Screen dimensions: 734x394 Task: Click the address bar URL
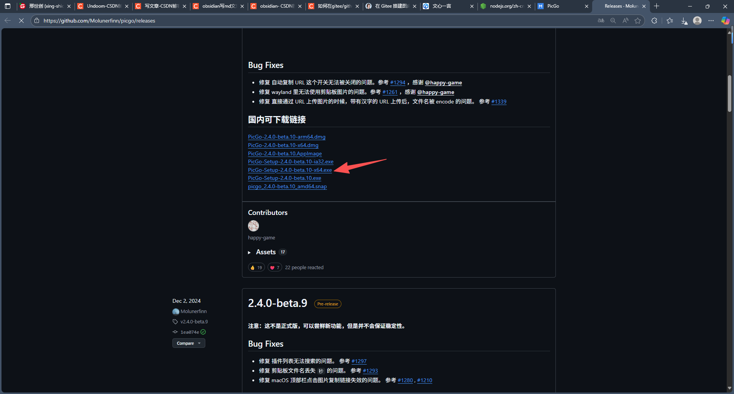(x=99, y=21)
